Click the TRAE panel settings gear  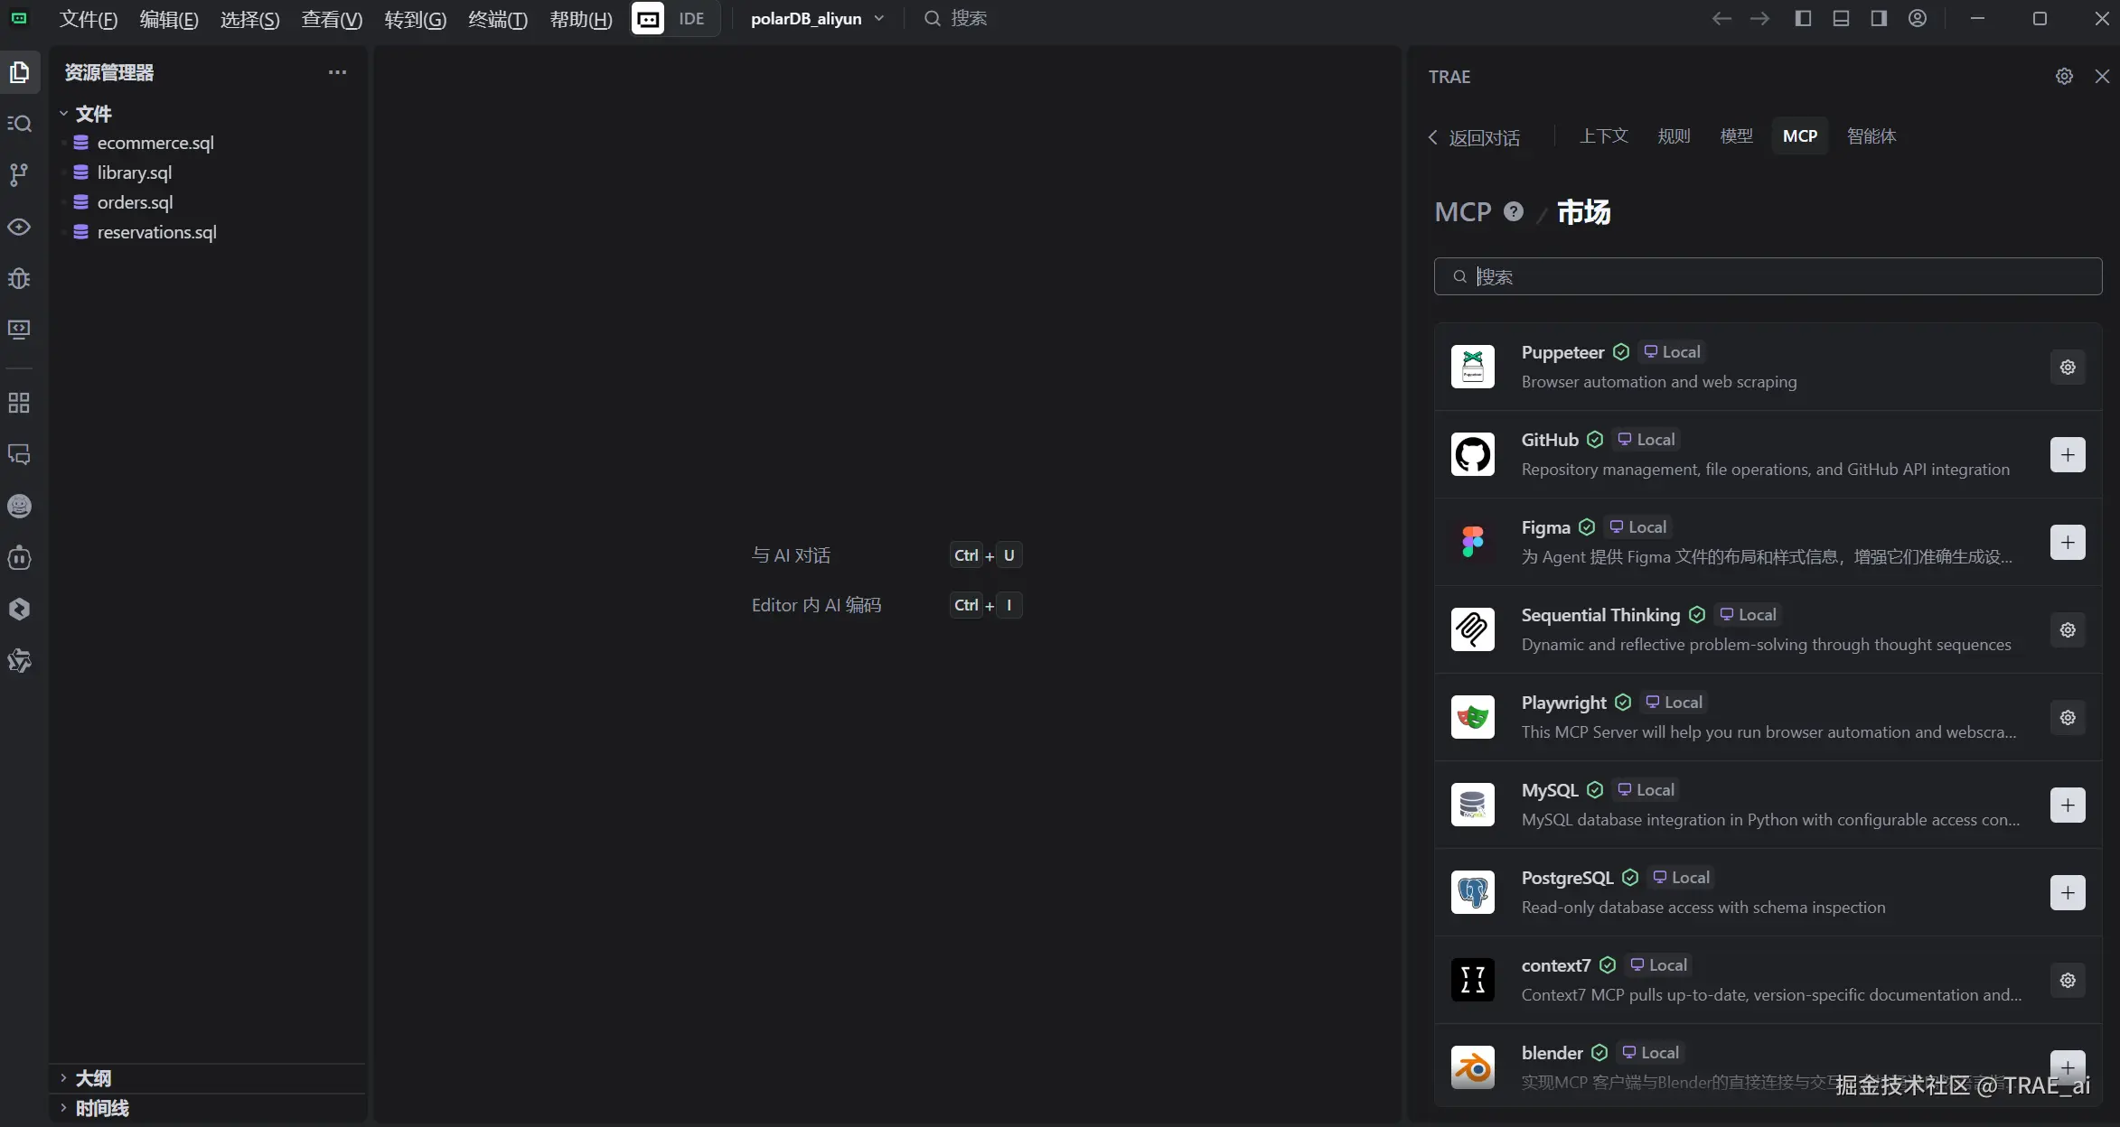(x=2064, y=77)
